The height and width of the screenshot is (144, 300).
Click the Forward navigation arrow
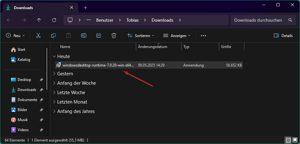click(24, 20)
